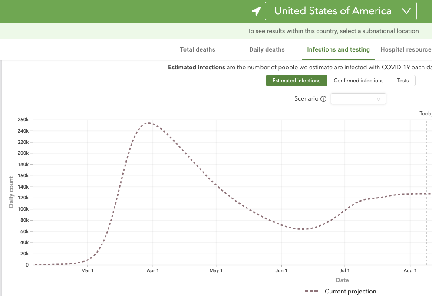Toggle the Current projection legend label
This screenshot has width=432, height=296.
350,291
